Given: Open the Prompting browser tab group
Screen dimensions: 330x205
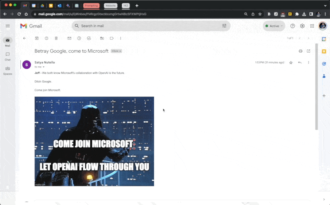Looking at the screenshot, I should (91, 5).
